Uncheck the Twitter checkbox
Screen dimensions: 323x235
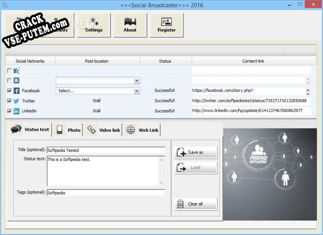(x=9, y=101)
